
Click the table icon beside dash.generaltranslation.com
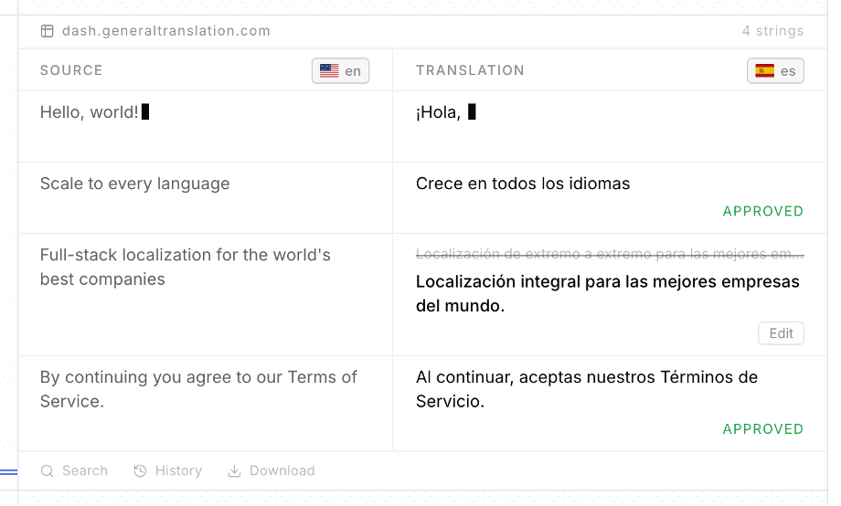(48, 31)
